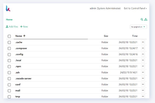Open the three-dot menu for .ssh
The width and height of the screenshot is (155, 103).
[143, 72]
